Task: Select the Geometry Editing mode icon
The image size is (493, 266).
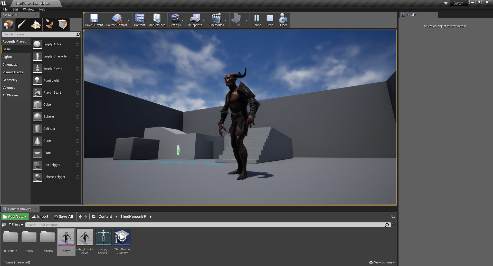Action: point(63,25)
